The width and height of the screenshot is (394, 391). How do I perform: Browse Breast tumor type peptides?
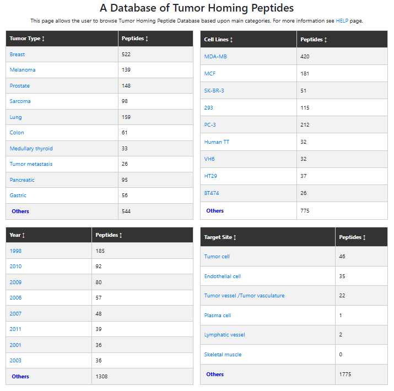(x=17, y=55)
